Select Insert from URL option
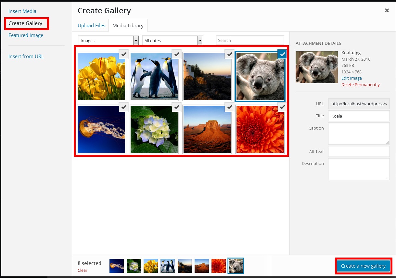Screen dimensions: 396x278 26,56
